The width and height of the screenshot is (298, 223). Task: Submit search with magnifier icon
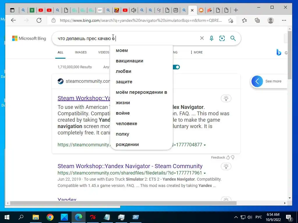(x=233, y=38)
